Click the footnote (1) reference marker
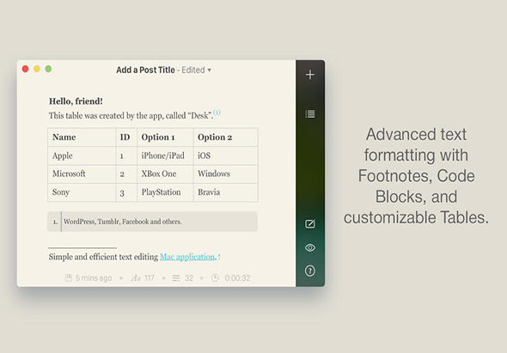The width and height of the screenshot is (507, 353). tap(217, 113)
